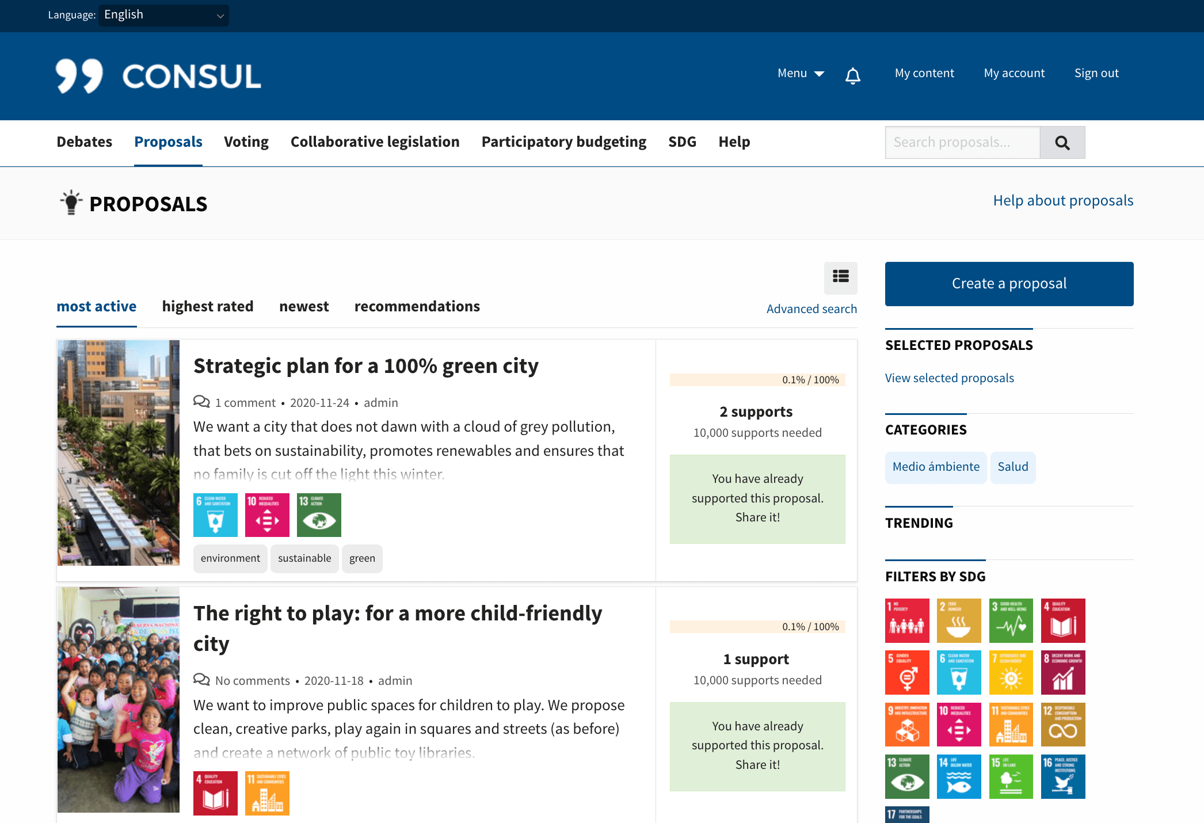Filter by SDG 11 Sustainable Cities in sidebar
The image size is (1204, 823).
[1011, 725]
